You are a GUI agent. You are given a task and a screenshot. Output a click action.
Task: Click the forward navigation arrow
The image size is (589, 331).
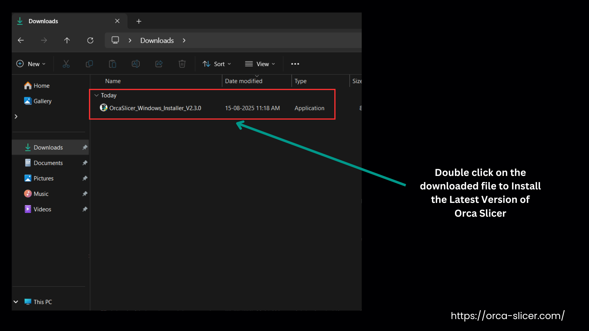(x=44, y=40)
